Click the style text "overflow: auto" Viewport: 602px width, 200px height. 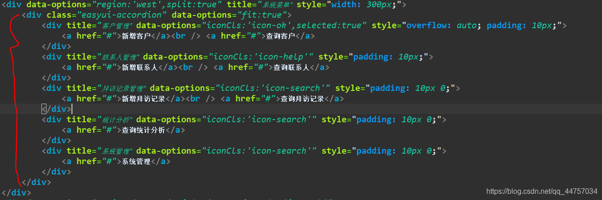[x=441, y=25]
